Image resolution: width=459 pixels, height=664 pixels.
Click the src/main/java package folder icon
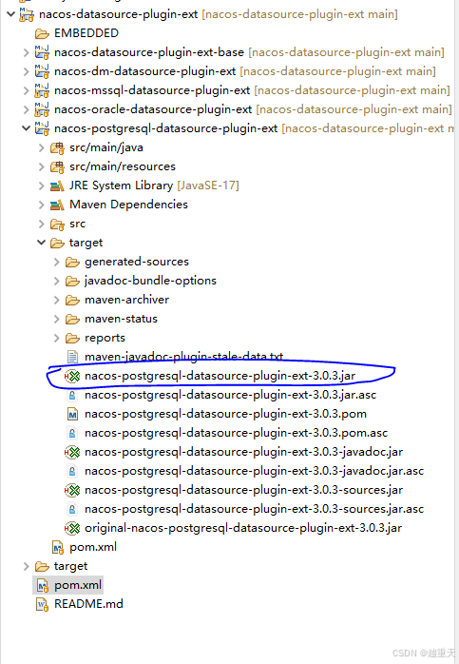tap(57, 147)
